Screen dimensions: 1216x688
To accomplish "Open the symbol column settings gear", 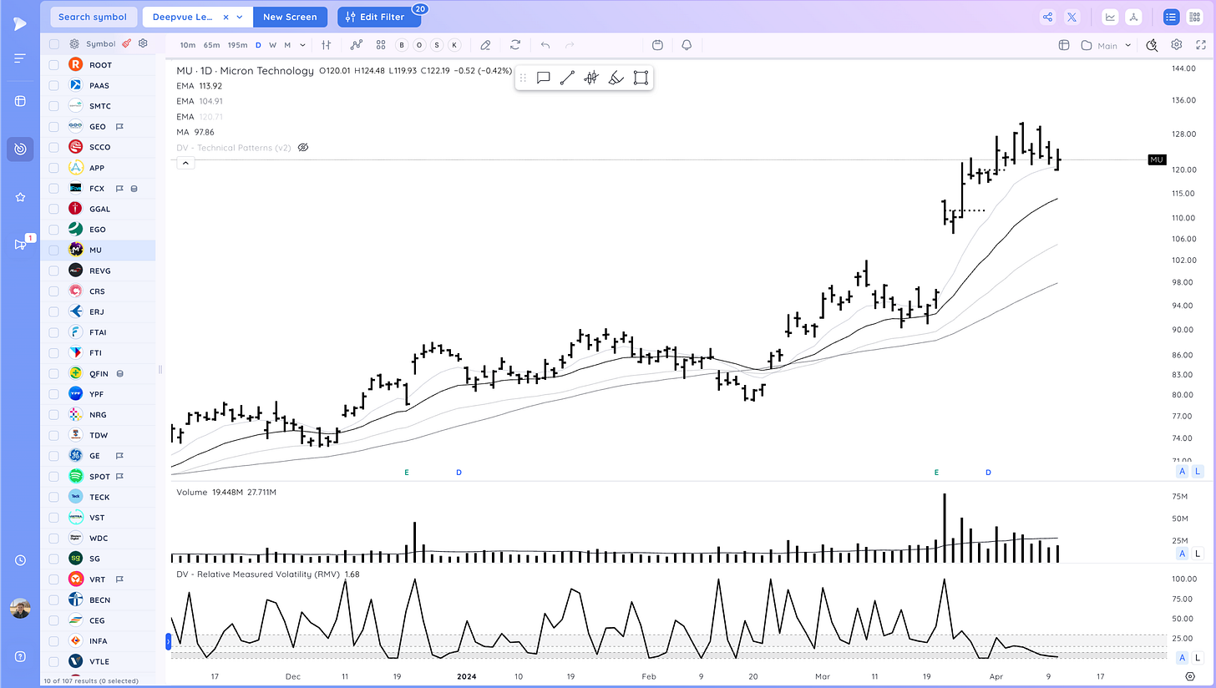I will point(143,43).
